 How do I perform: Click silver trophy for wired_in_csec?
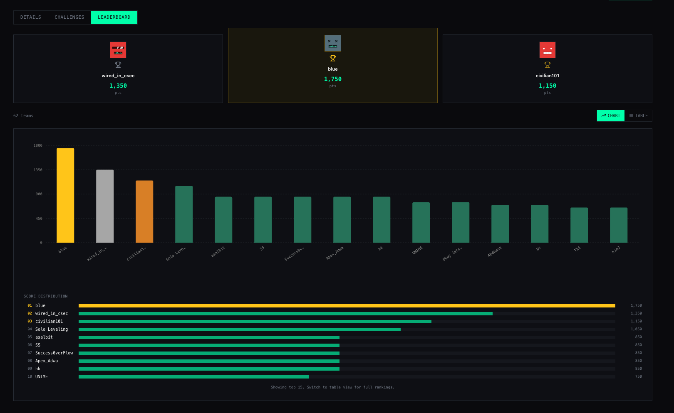click(118, 65)
